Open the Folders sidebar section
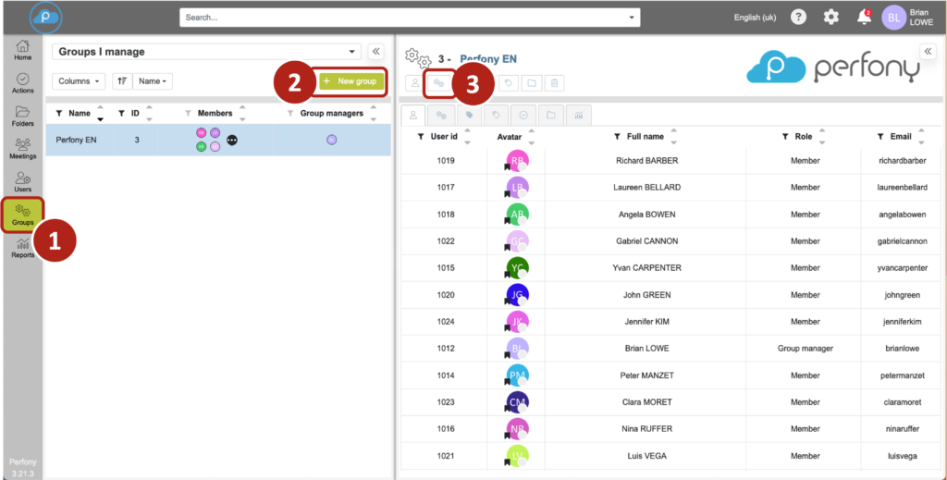This screenshot has width=947, height=480. coord(23,116)
